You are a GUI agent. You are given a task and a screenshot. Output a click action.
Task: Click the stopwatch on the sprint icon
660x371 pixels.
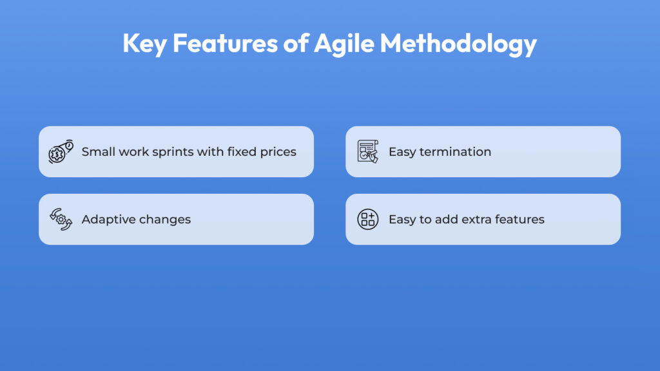(x=69, y=145)
